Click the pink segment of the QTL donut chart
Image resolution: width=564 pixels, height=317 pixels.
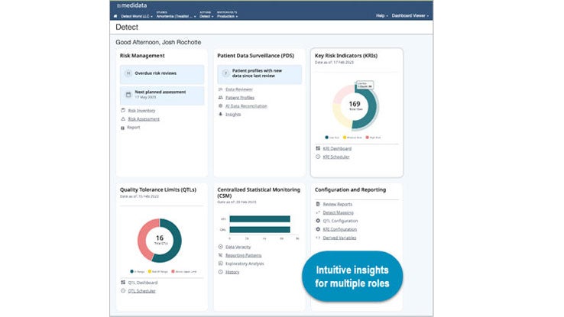[x=144, y=239]
